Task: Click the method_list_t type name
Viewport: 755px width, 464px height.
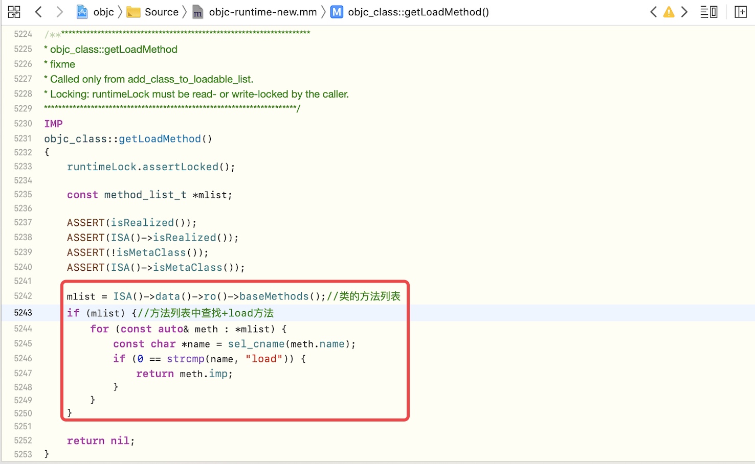Action: click(x=145, y=195)
